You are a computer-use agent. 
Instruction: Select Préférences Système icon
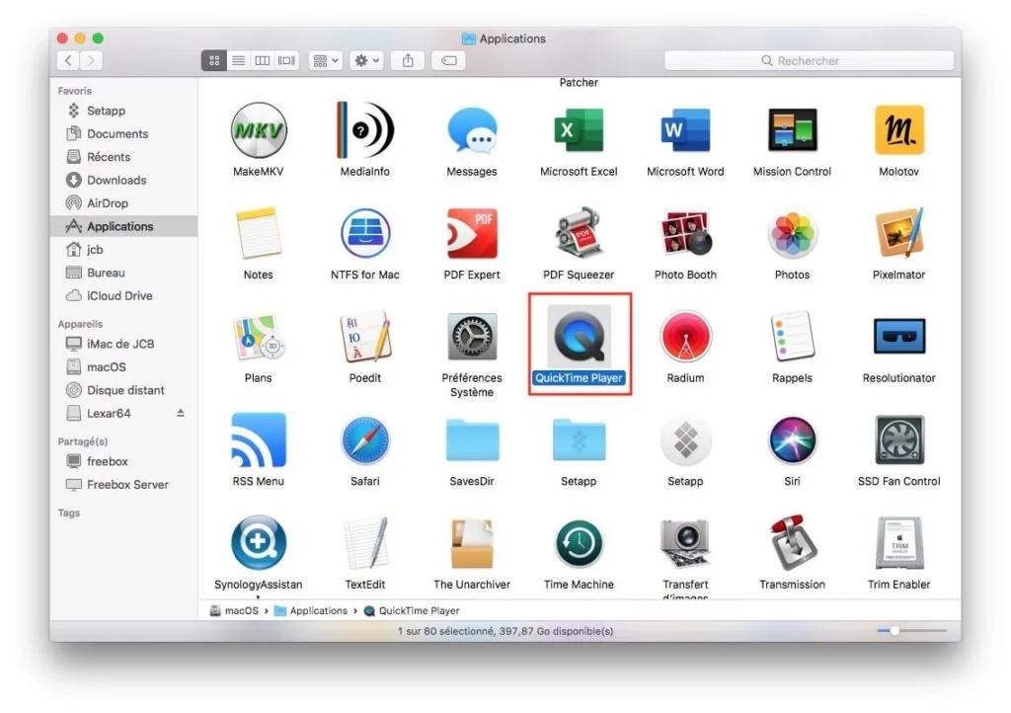click(x=472, y=337)
